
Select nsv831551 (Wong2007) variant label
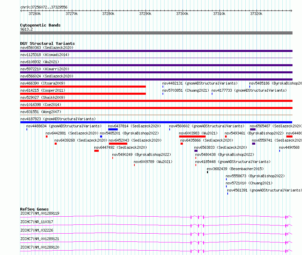tap(41, 112)
